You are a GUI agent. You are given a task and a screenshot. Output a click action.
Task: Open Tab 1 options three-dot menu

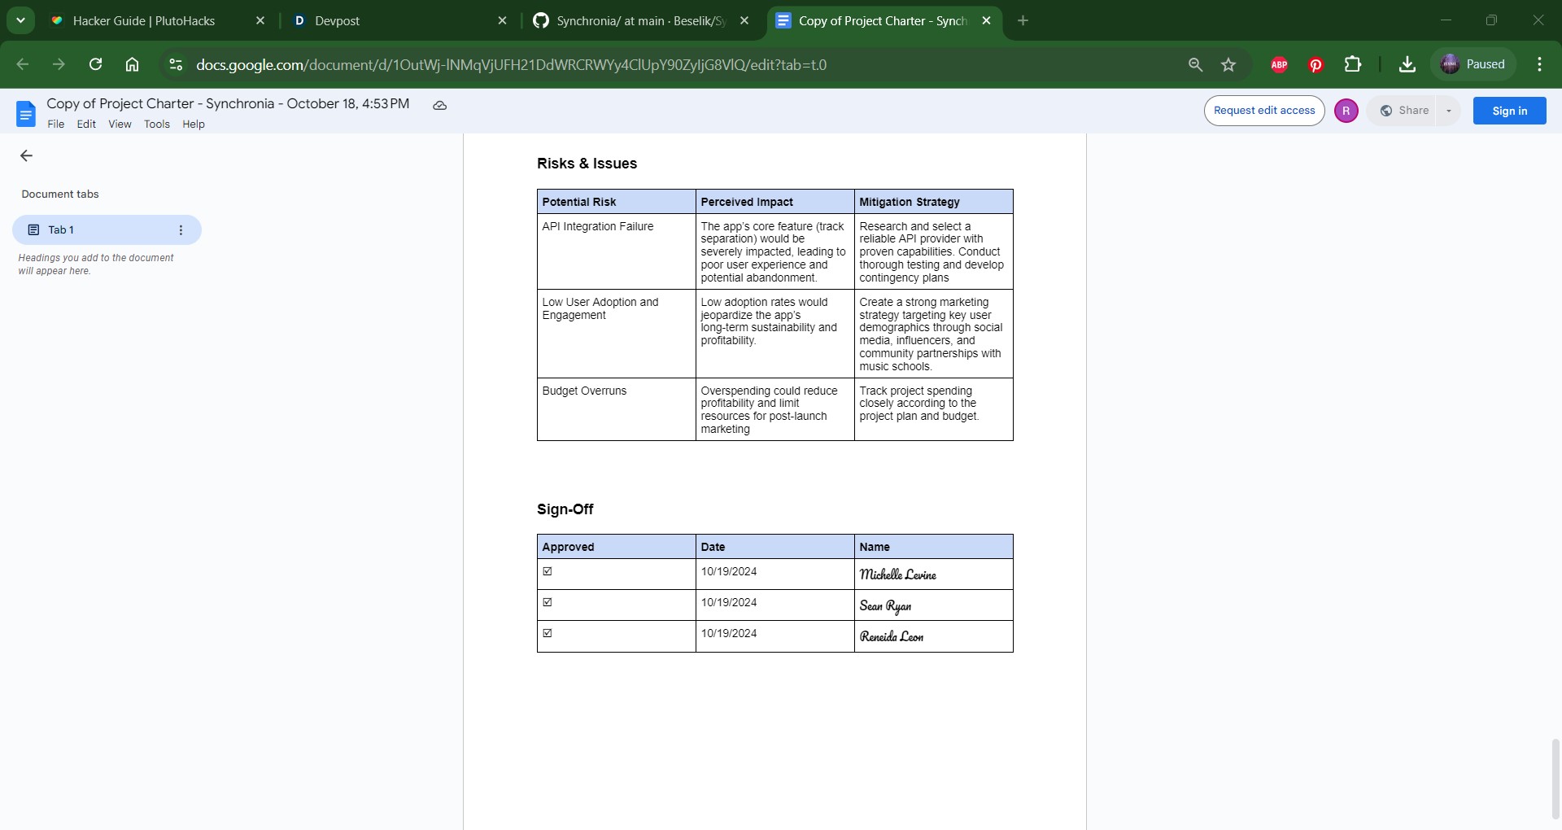[181, 230]
